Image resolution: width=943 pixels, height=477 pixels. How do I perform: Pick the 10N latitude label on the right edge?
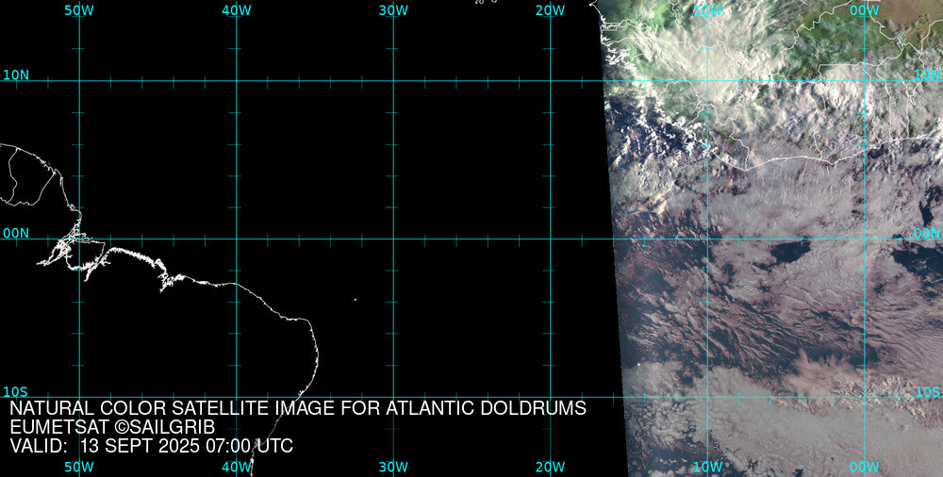point(928,75)
